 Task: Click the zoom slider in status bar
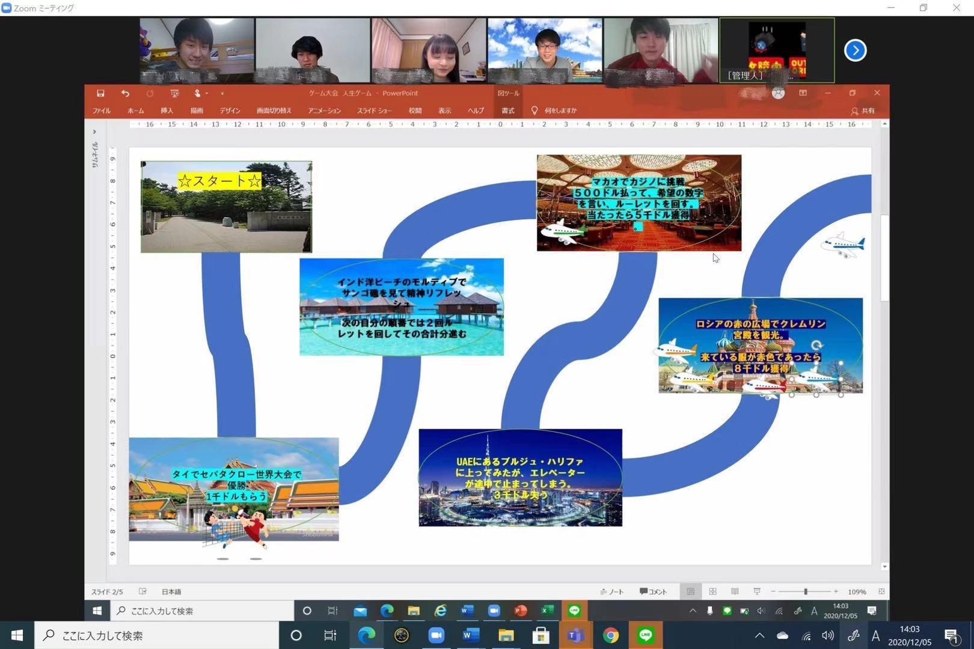pyautogui.click(x=805, y=591)
